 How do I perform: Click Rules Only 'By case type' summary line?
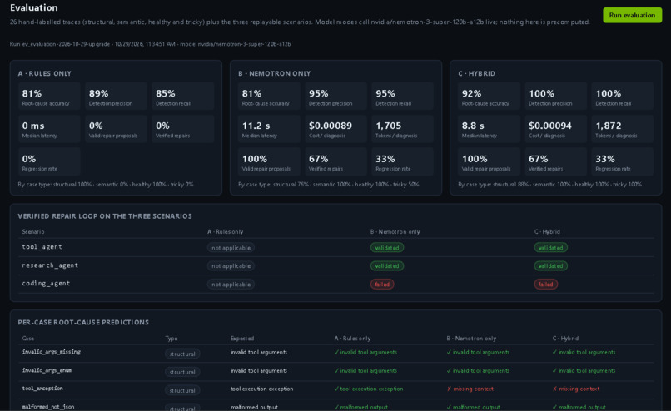[106, 185]
